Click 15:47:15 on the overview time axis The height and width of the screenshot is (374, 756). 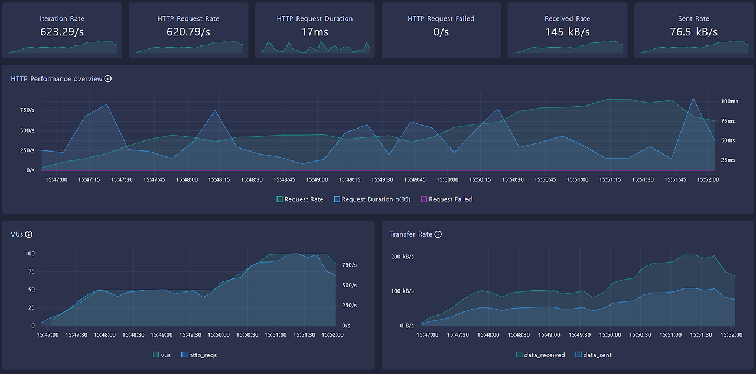point(89,179)
